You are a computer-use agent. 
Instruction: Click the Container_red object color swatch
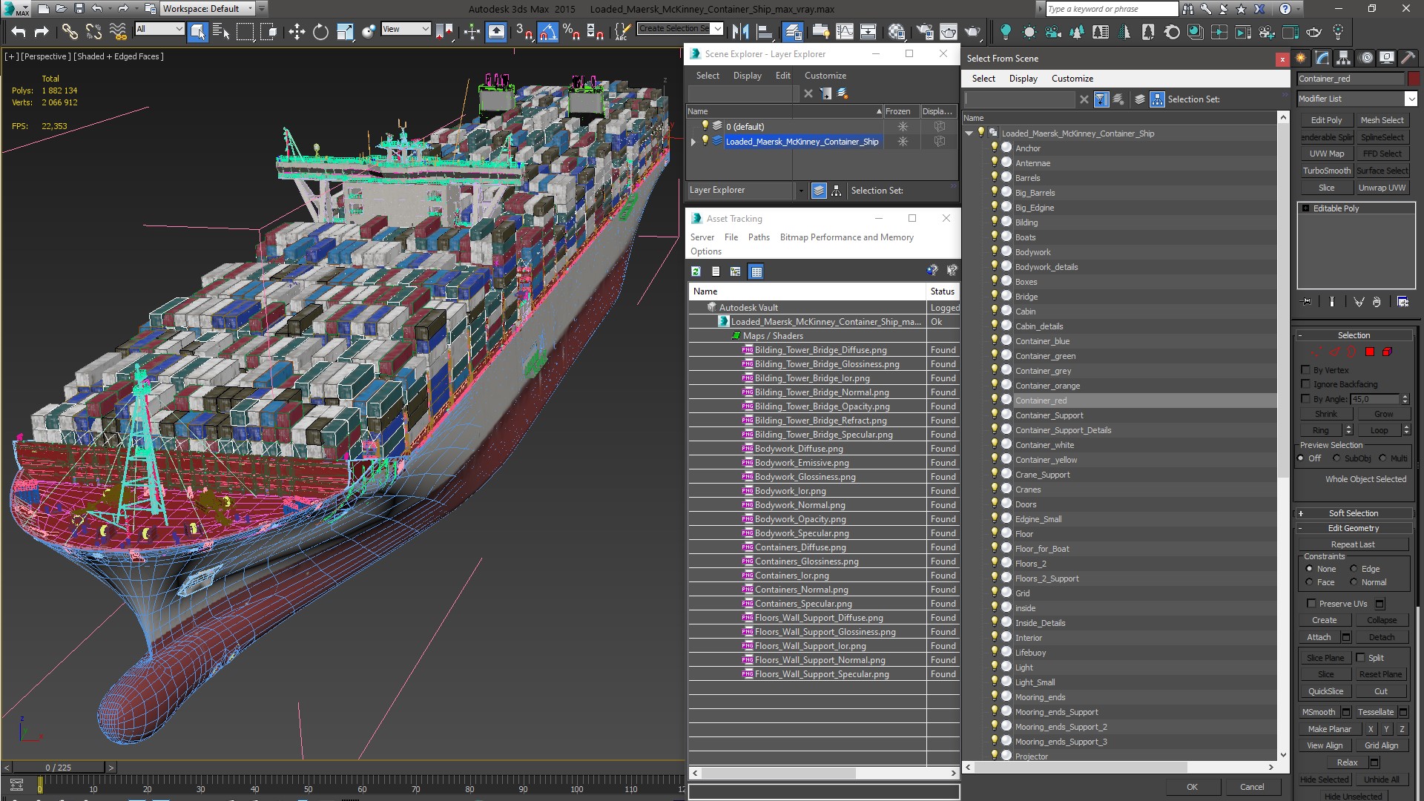click(x=1414, y=79)
